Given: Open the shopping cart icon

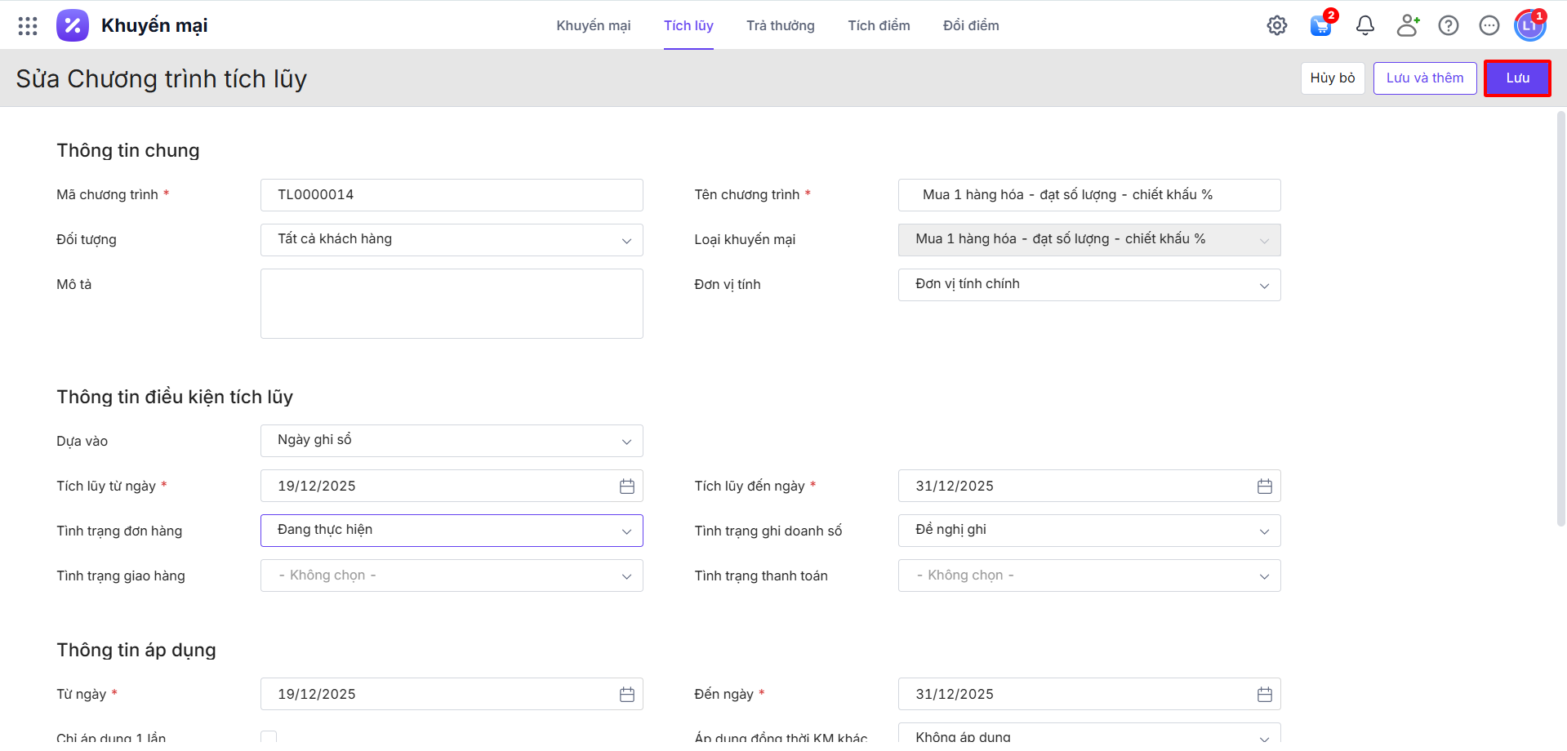Looking at the screenshot, I should 1320,26.
